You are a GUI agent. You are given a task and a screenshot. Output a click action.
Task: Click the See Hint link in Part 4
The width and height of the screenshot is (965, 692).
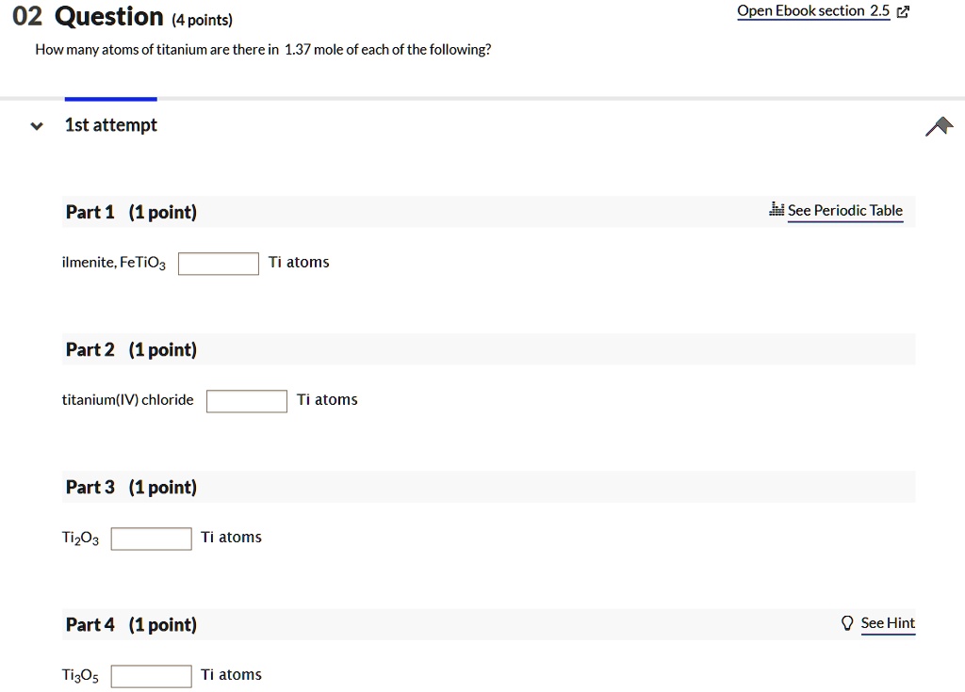point(888,622)
